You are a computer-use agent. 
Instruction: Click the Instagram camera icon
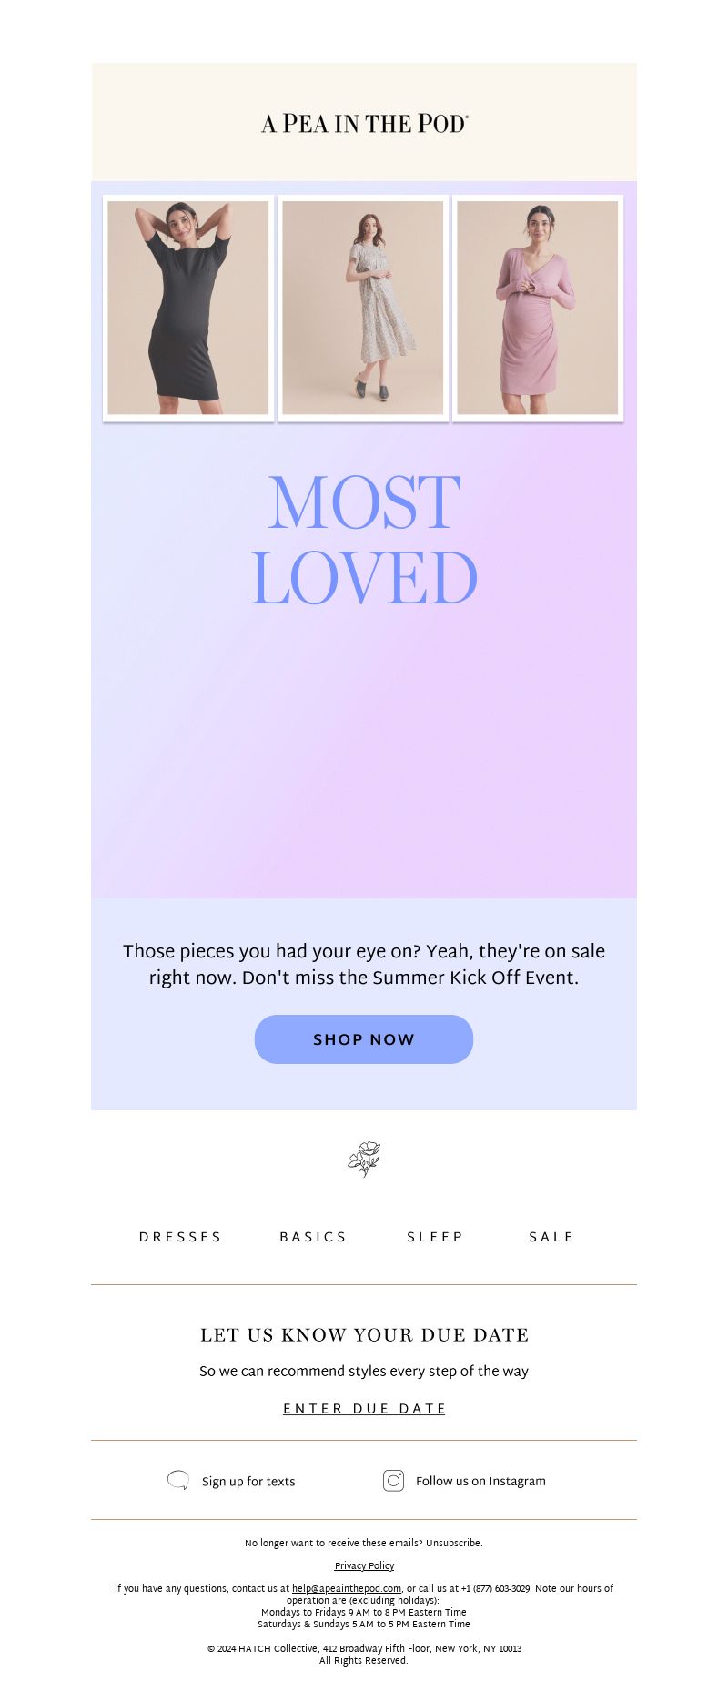pyautogui.click(x=393, y=1481)
